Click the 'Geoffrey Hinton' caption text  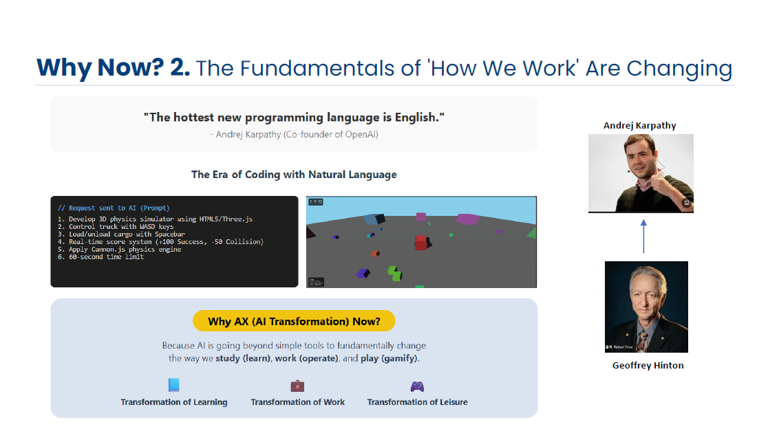(x=648, y=366)
